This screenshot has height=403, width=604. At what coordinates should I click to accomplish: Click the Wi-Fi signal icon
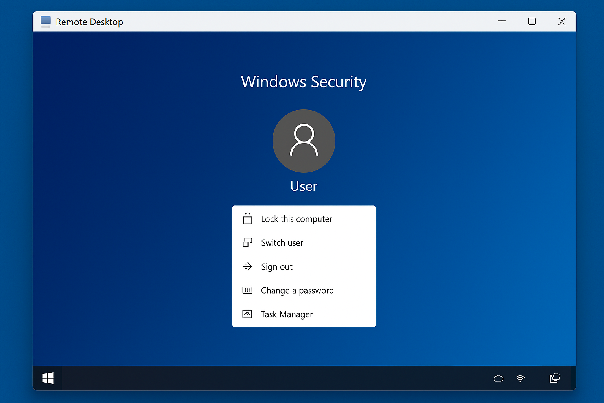pyautogui.click(x=520, y=378)
